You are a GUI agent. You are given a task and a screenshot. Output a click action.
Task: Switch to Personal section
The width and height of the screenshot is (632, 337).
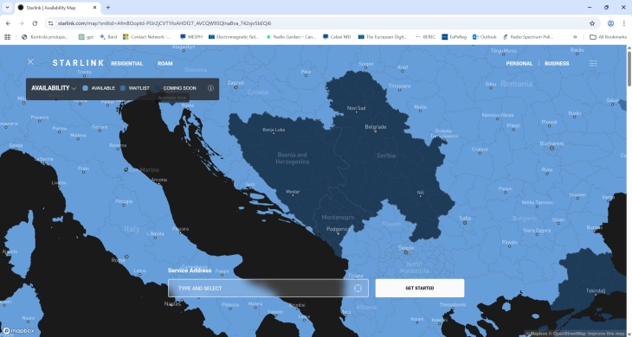coord(519,64)
